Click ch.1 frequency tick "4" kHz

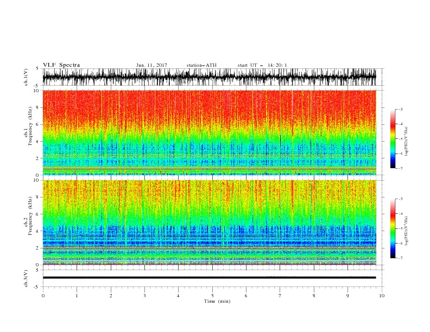37,142
